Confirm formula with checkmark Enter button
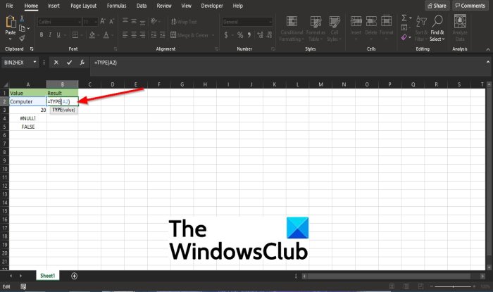Viewport: 493px width, 292px height. 69,63
